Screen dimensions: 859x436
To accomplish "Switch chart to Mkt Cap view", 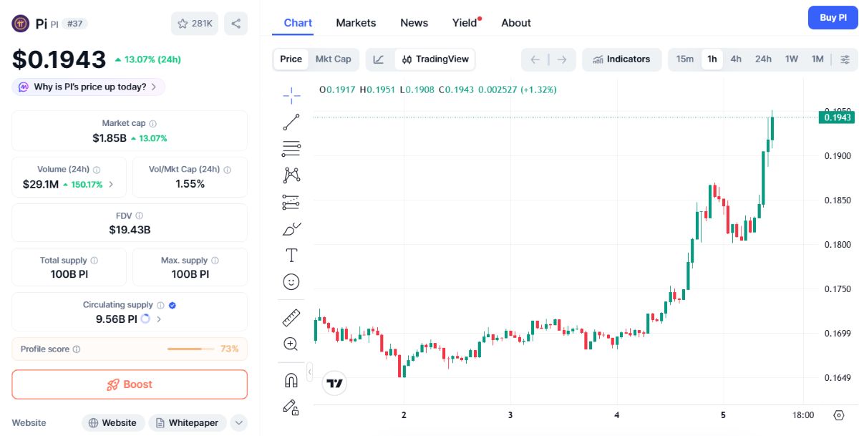I will [334, 59].
